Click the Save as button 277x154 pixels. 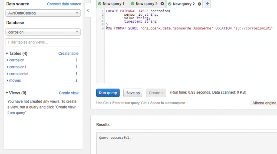[x=133, y=93]
